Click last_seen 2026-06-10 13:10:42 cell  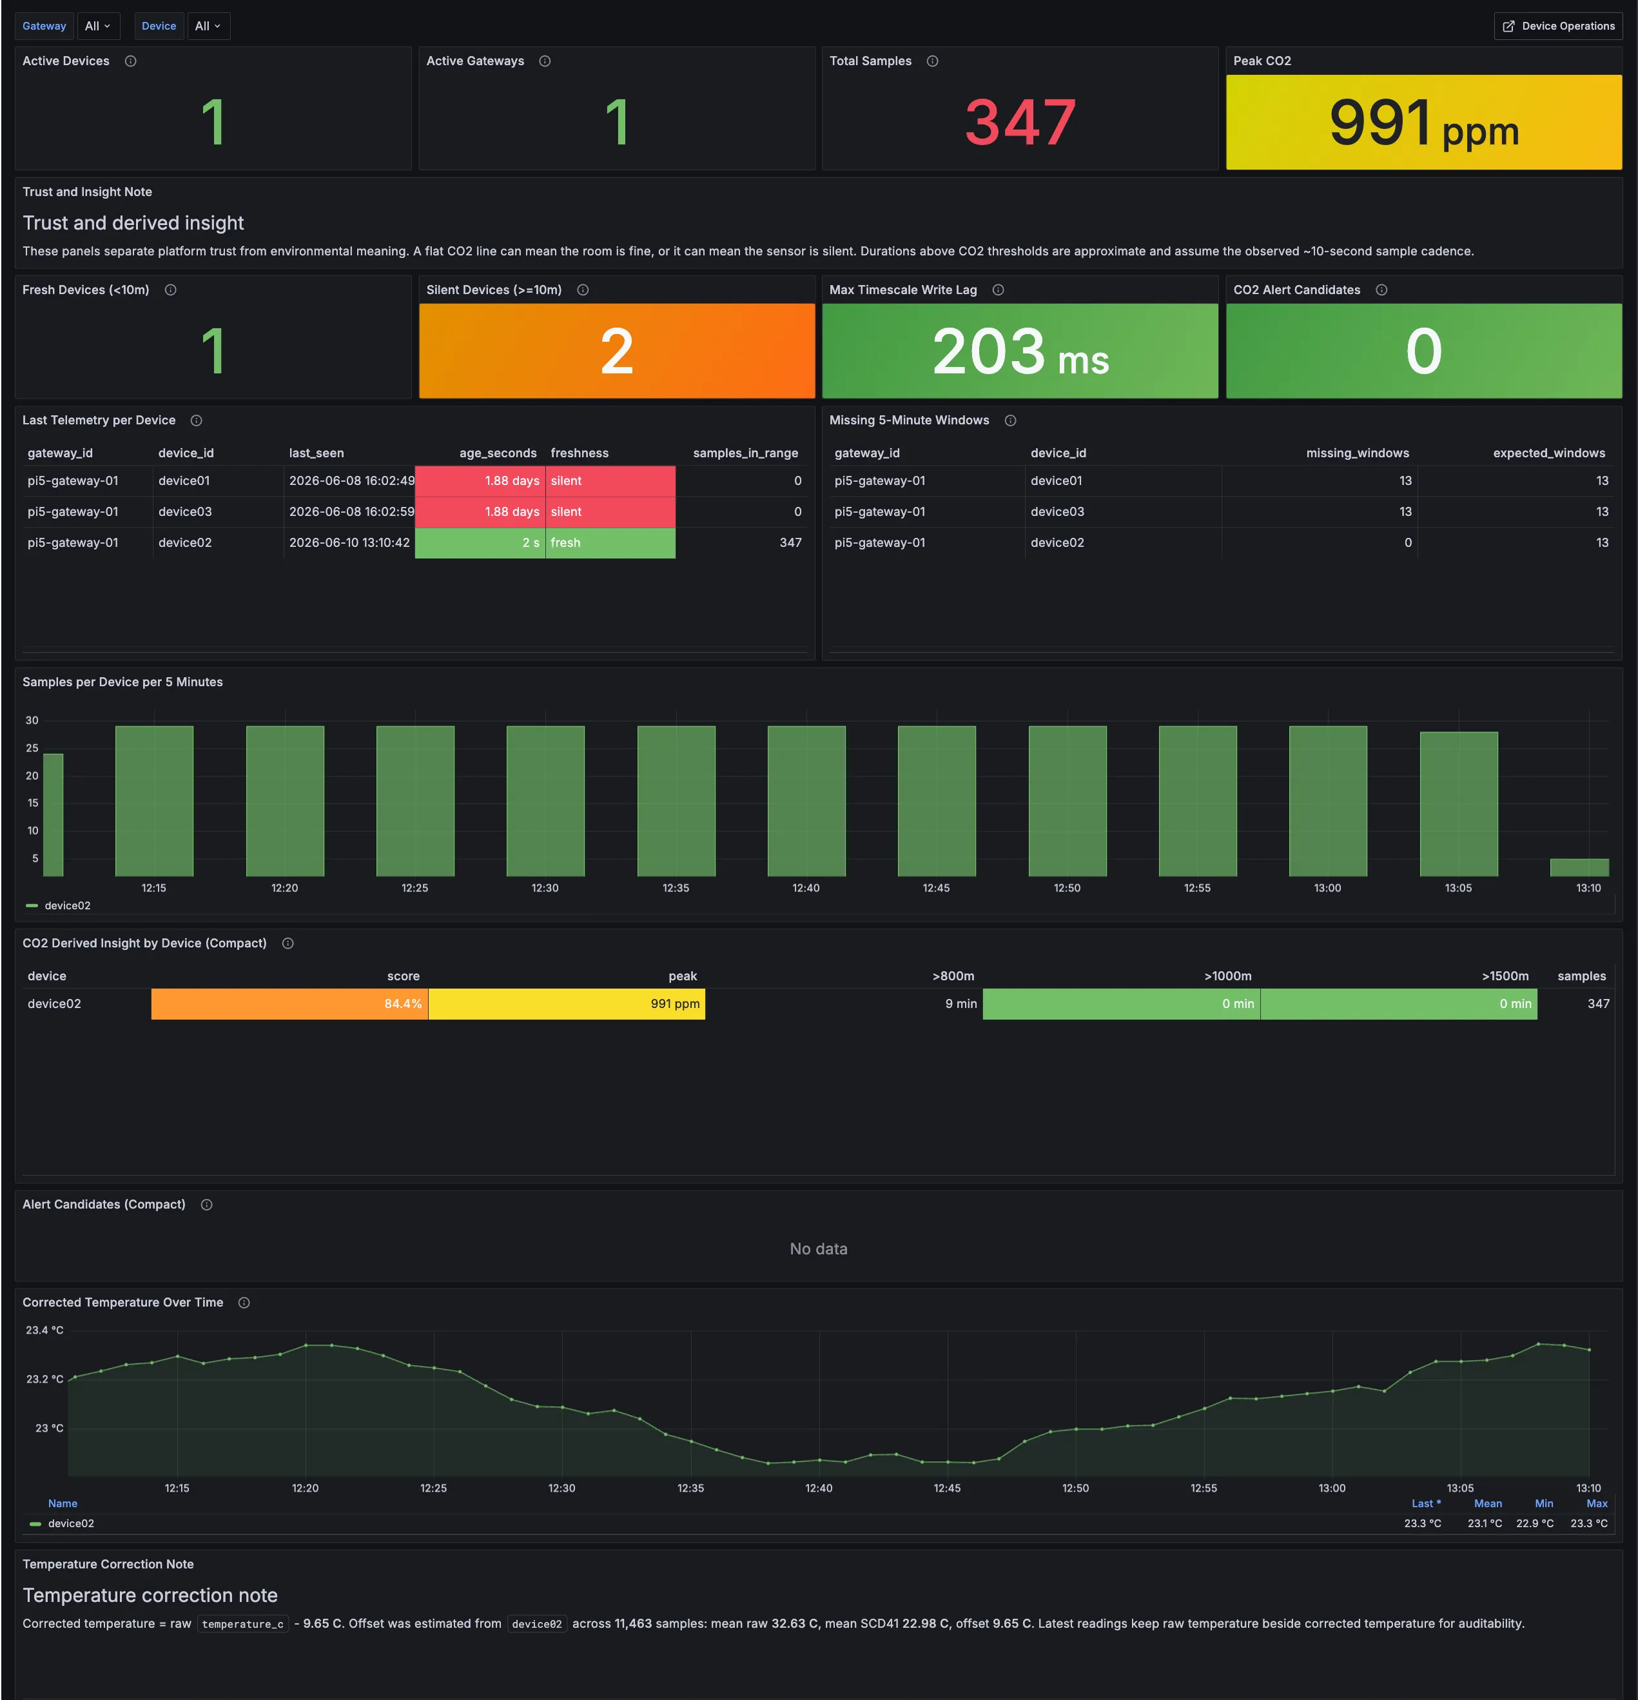point(349,542)
